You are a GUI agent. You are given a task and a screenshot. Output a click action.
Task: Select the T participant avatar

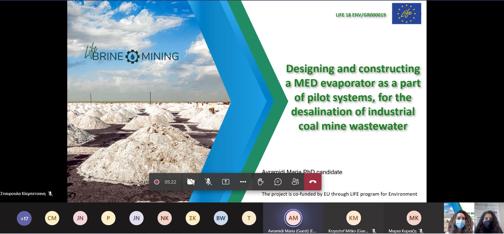249,218
